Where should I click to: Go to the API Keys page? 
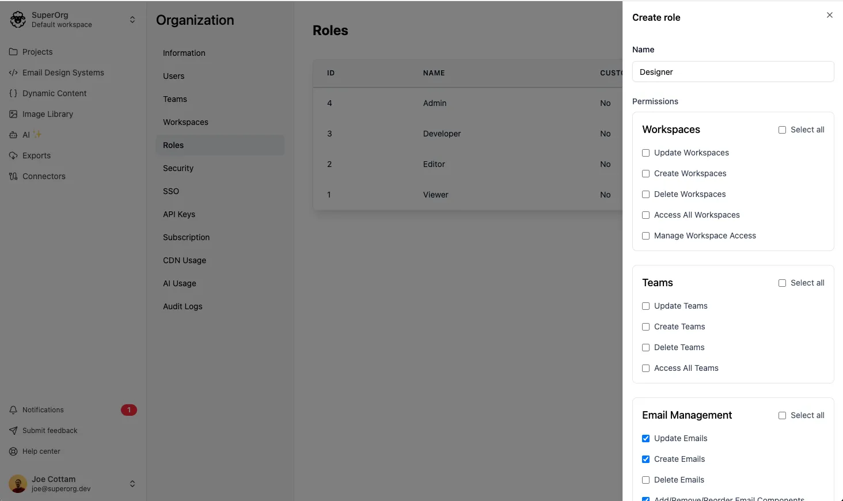tap(179, 214)
